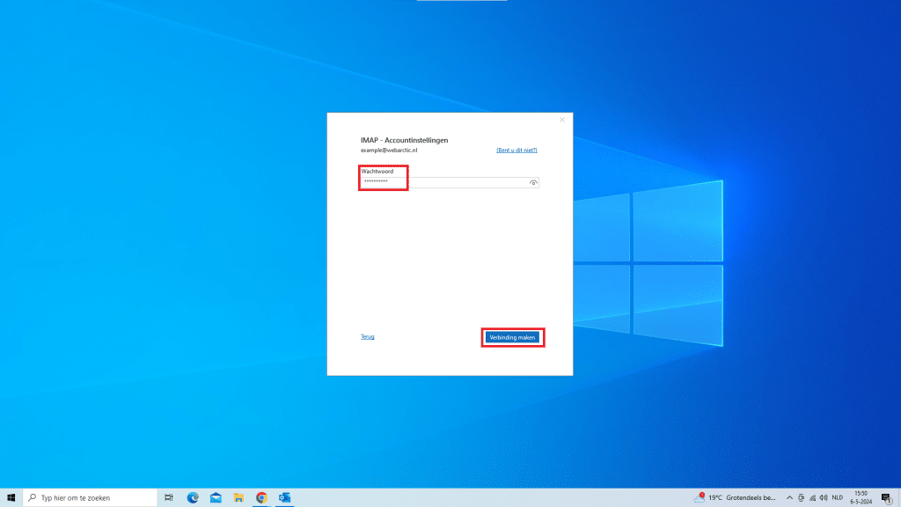The height and width of the screenshot is (507, 901).
Task: Open the Windows Start menu
Action: coord(11,497)
